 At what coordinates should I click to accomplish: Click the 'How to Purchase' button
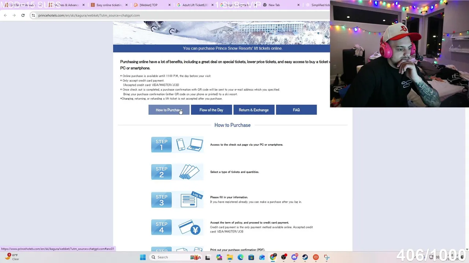pyautogui.click(x=169, y=110)
